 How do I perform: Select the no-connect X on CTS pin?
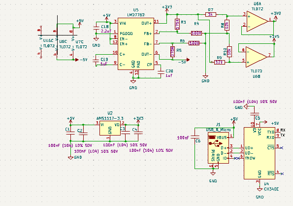tap(282, 148)
